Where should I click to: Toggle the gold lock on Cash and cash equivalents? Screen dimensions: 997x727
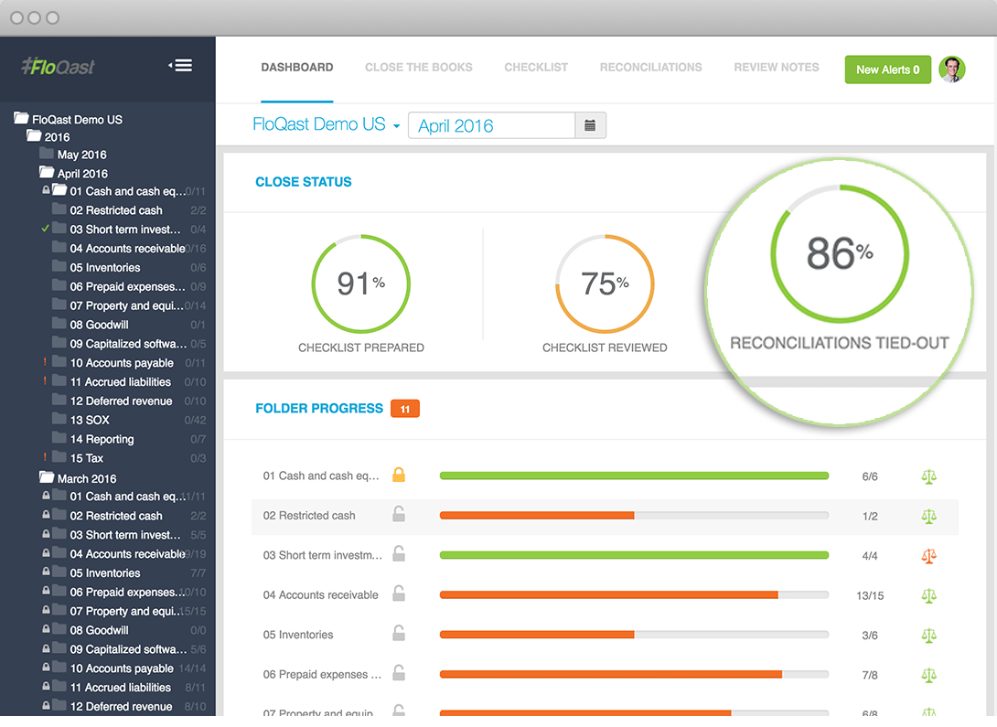tap(398, 476)
